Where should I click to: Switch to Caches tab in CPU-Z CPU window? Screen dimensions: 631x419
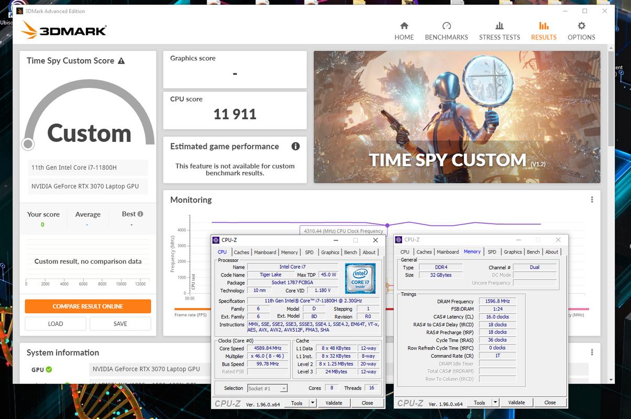pyautogui.click(x=241, y=252)
